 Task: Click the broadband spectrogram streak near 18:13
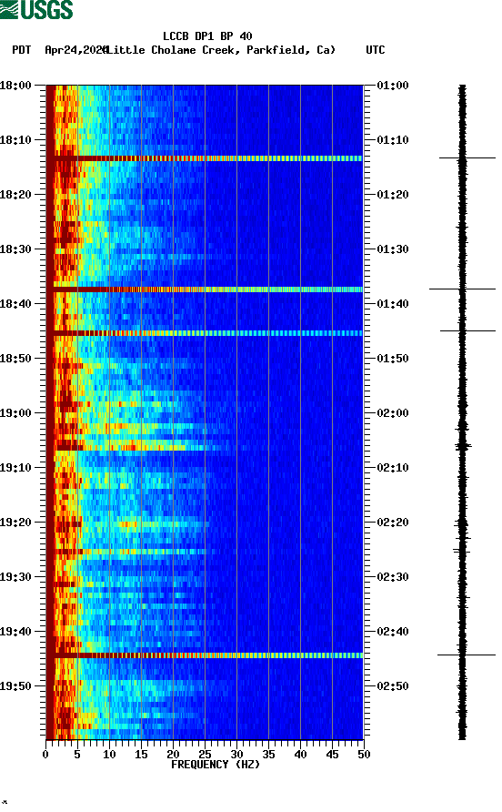(205, 158)
